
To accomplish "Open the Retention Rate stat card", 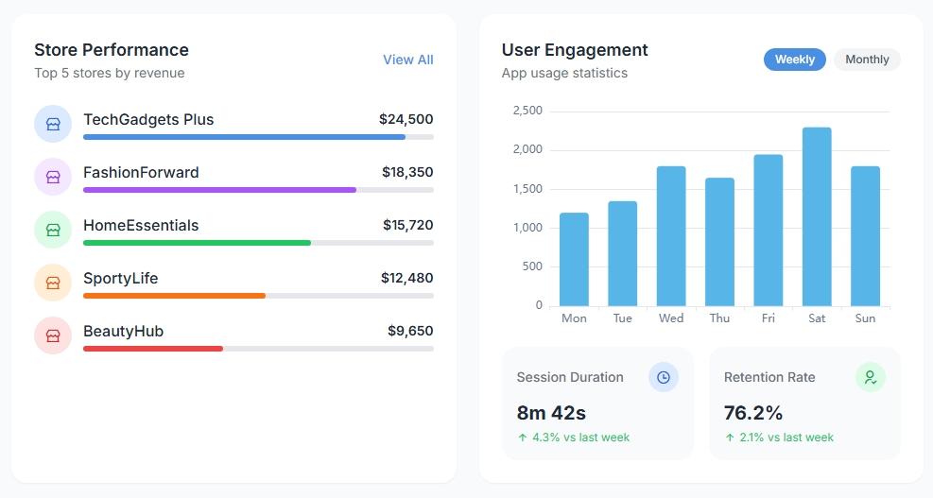I will pos(804,404).
